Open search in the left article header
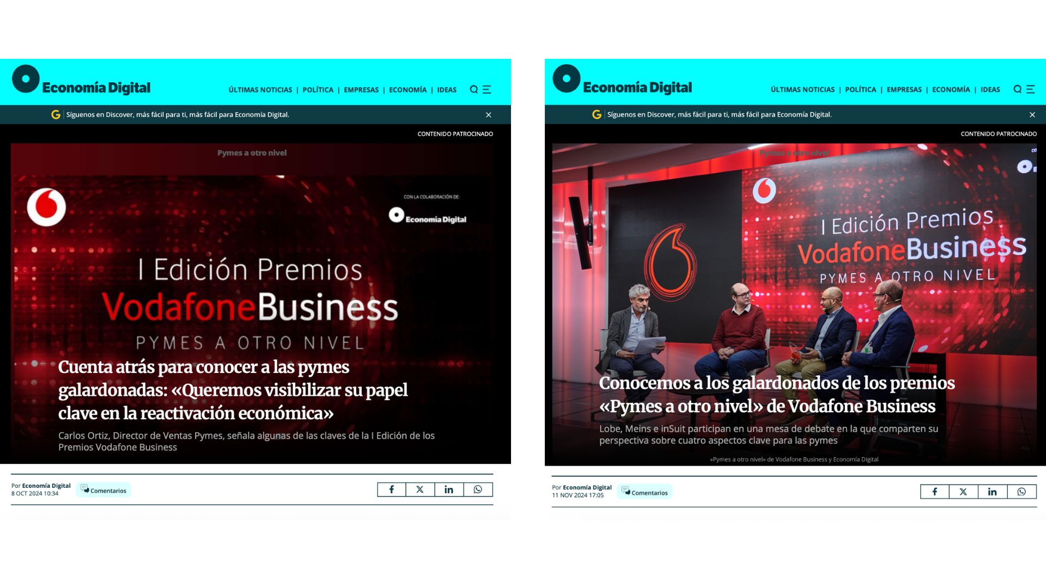This screenshot has height=588, width=1046. tap(473, 90)
